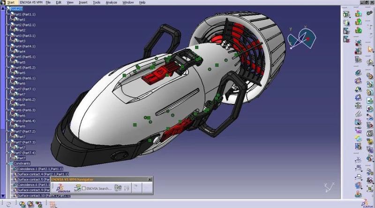Screen dimensions: 375x208
Task: Tick the ENOVIA Search checkbox
Action: [84, 189]
